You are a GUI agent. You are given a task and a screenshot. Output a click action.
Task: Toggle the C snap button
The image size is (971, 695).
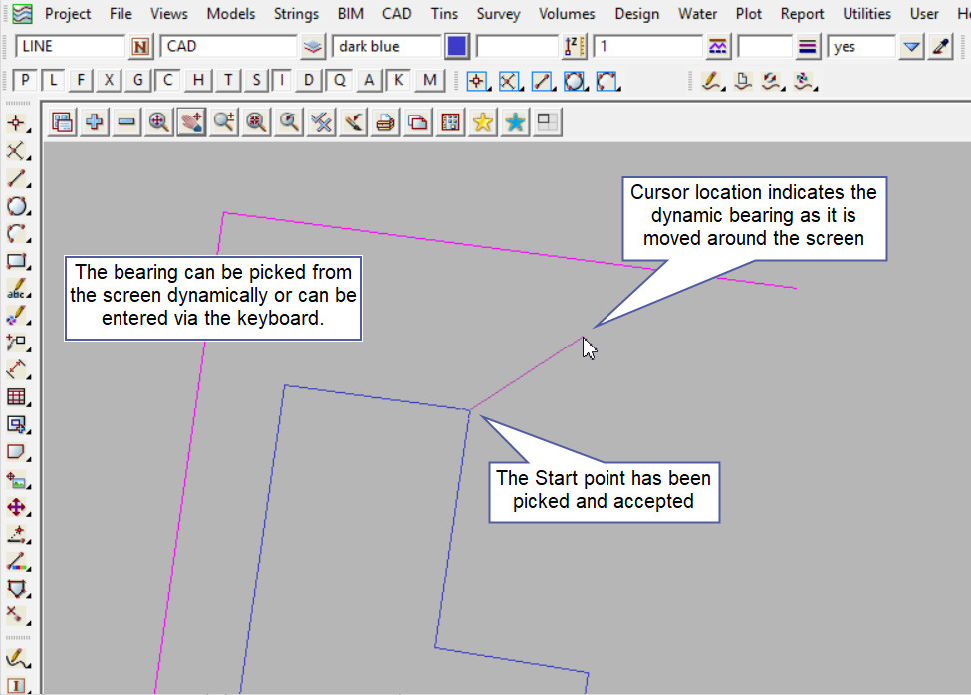click(x=169, y=81)
